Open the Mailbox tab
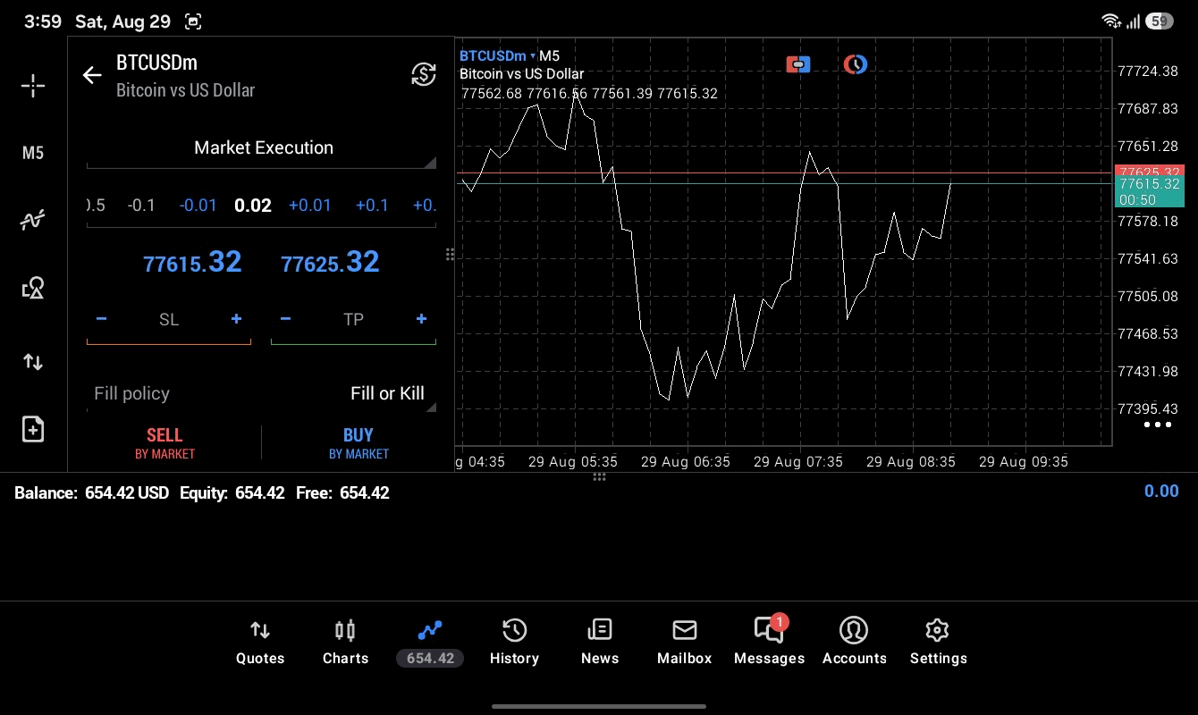The width and height of the screenshot is (1198, 715). click(x=684, y=643)
